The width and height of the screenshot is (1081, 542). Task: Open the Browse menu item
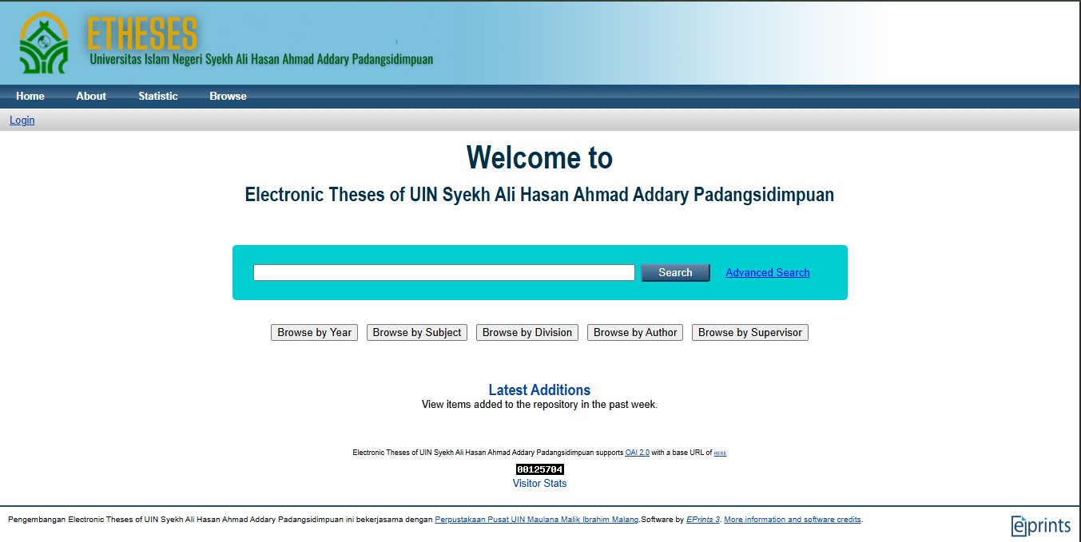click(229, 96)
